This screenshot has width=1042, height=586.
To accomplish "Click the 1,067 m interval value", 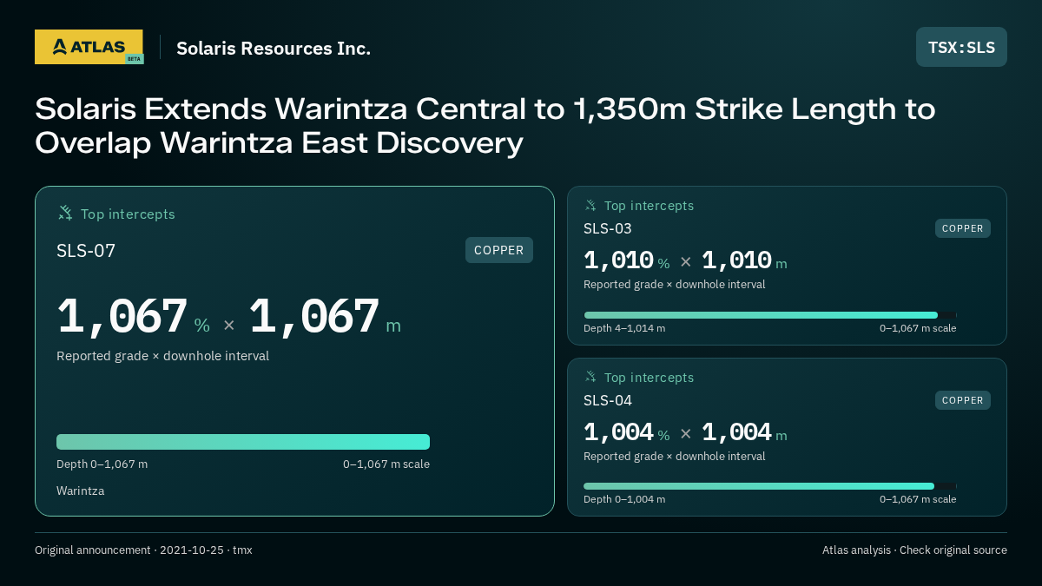I will [x=326, y=317].
